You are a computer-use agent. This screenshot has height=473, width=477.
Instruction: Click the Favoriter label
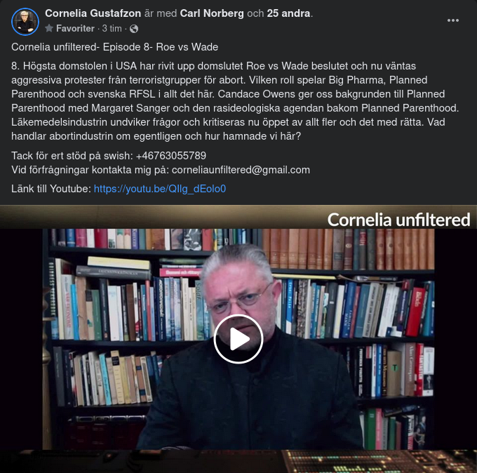pyautogui.click(x=75, y=29)
